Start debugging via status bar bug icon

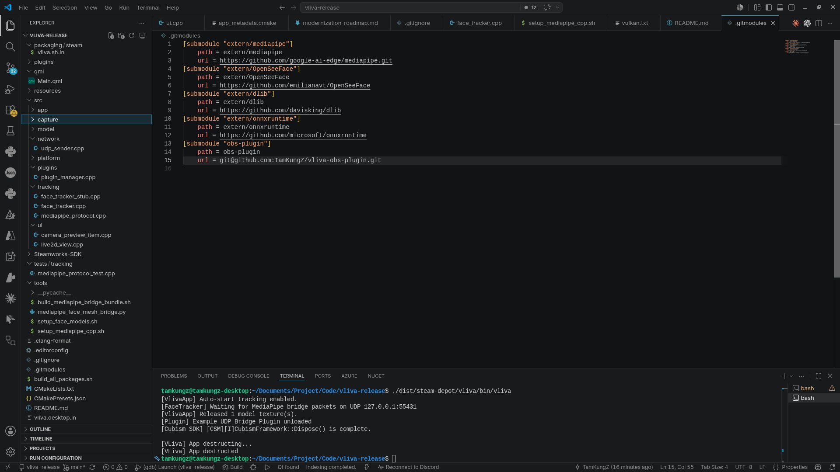pos(253,467)
